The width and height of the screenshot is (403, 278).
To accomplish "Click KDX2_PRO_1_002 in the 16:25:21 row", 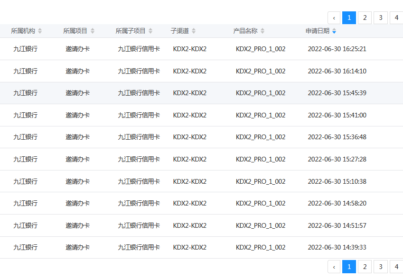I will (x=261, y=49).
